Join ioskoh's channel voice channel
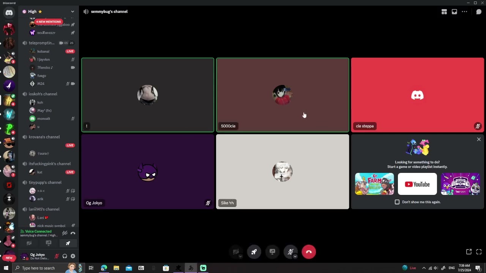This screenshot has width=486, height=273. (x=43, y=94)
